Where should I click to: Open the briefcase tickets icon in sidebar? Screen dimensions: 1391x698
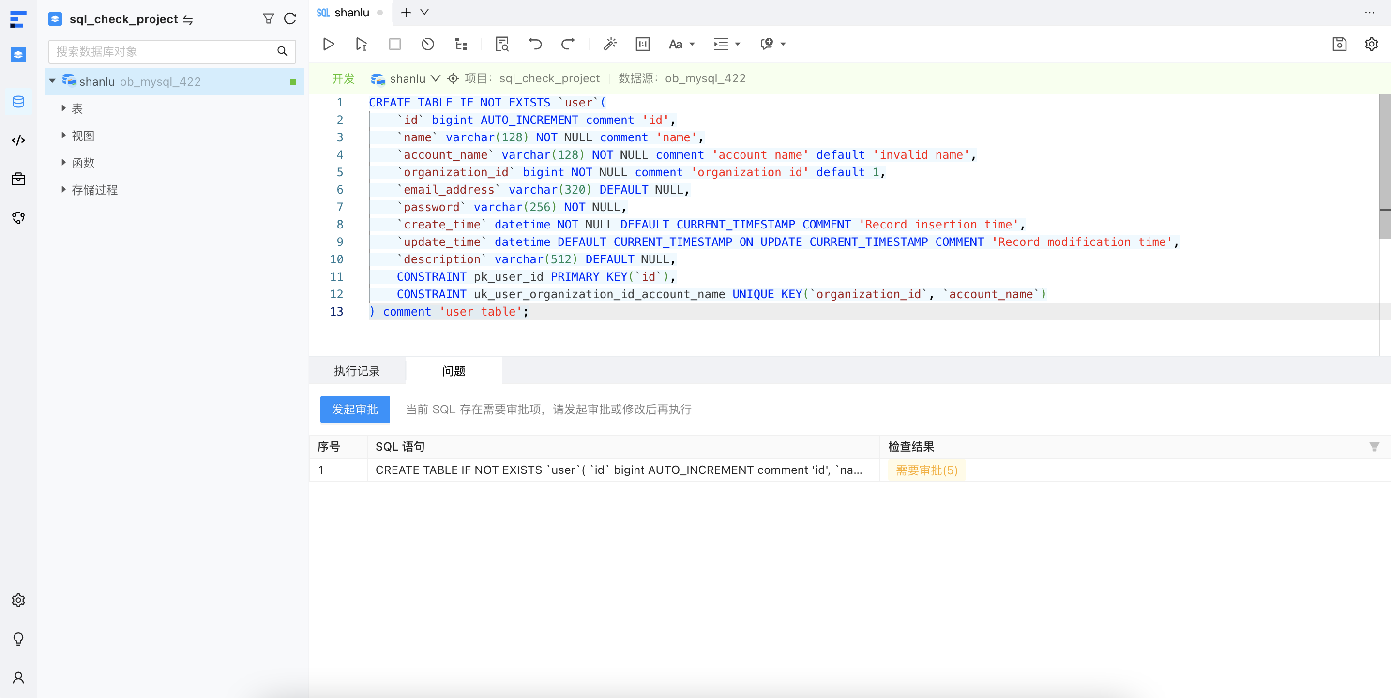point(18,179)
